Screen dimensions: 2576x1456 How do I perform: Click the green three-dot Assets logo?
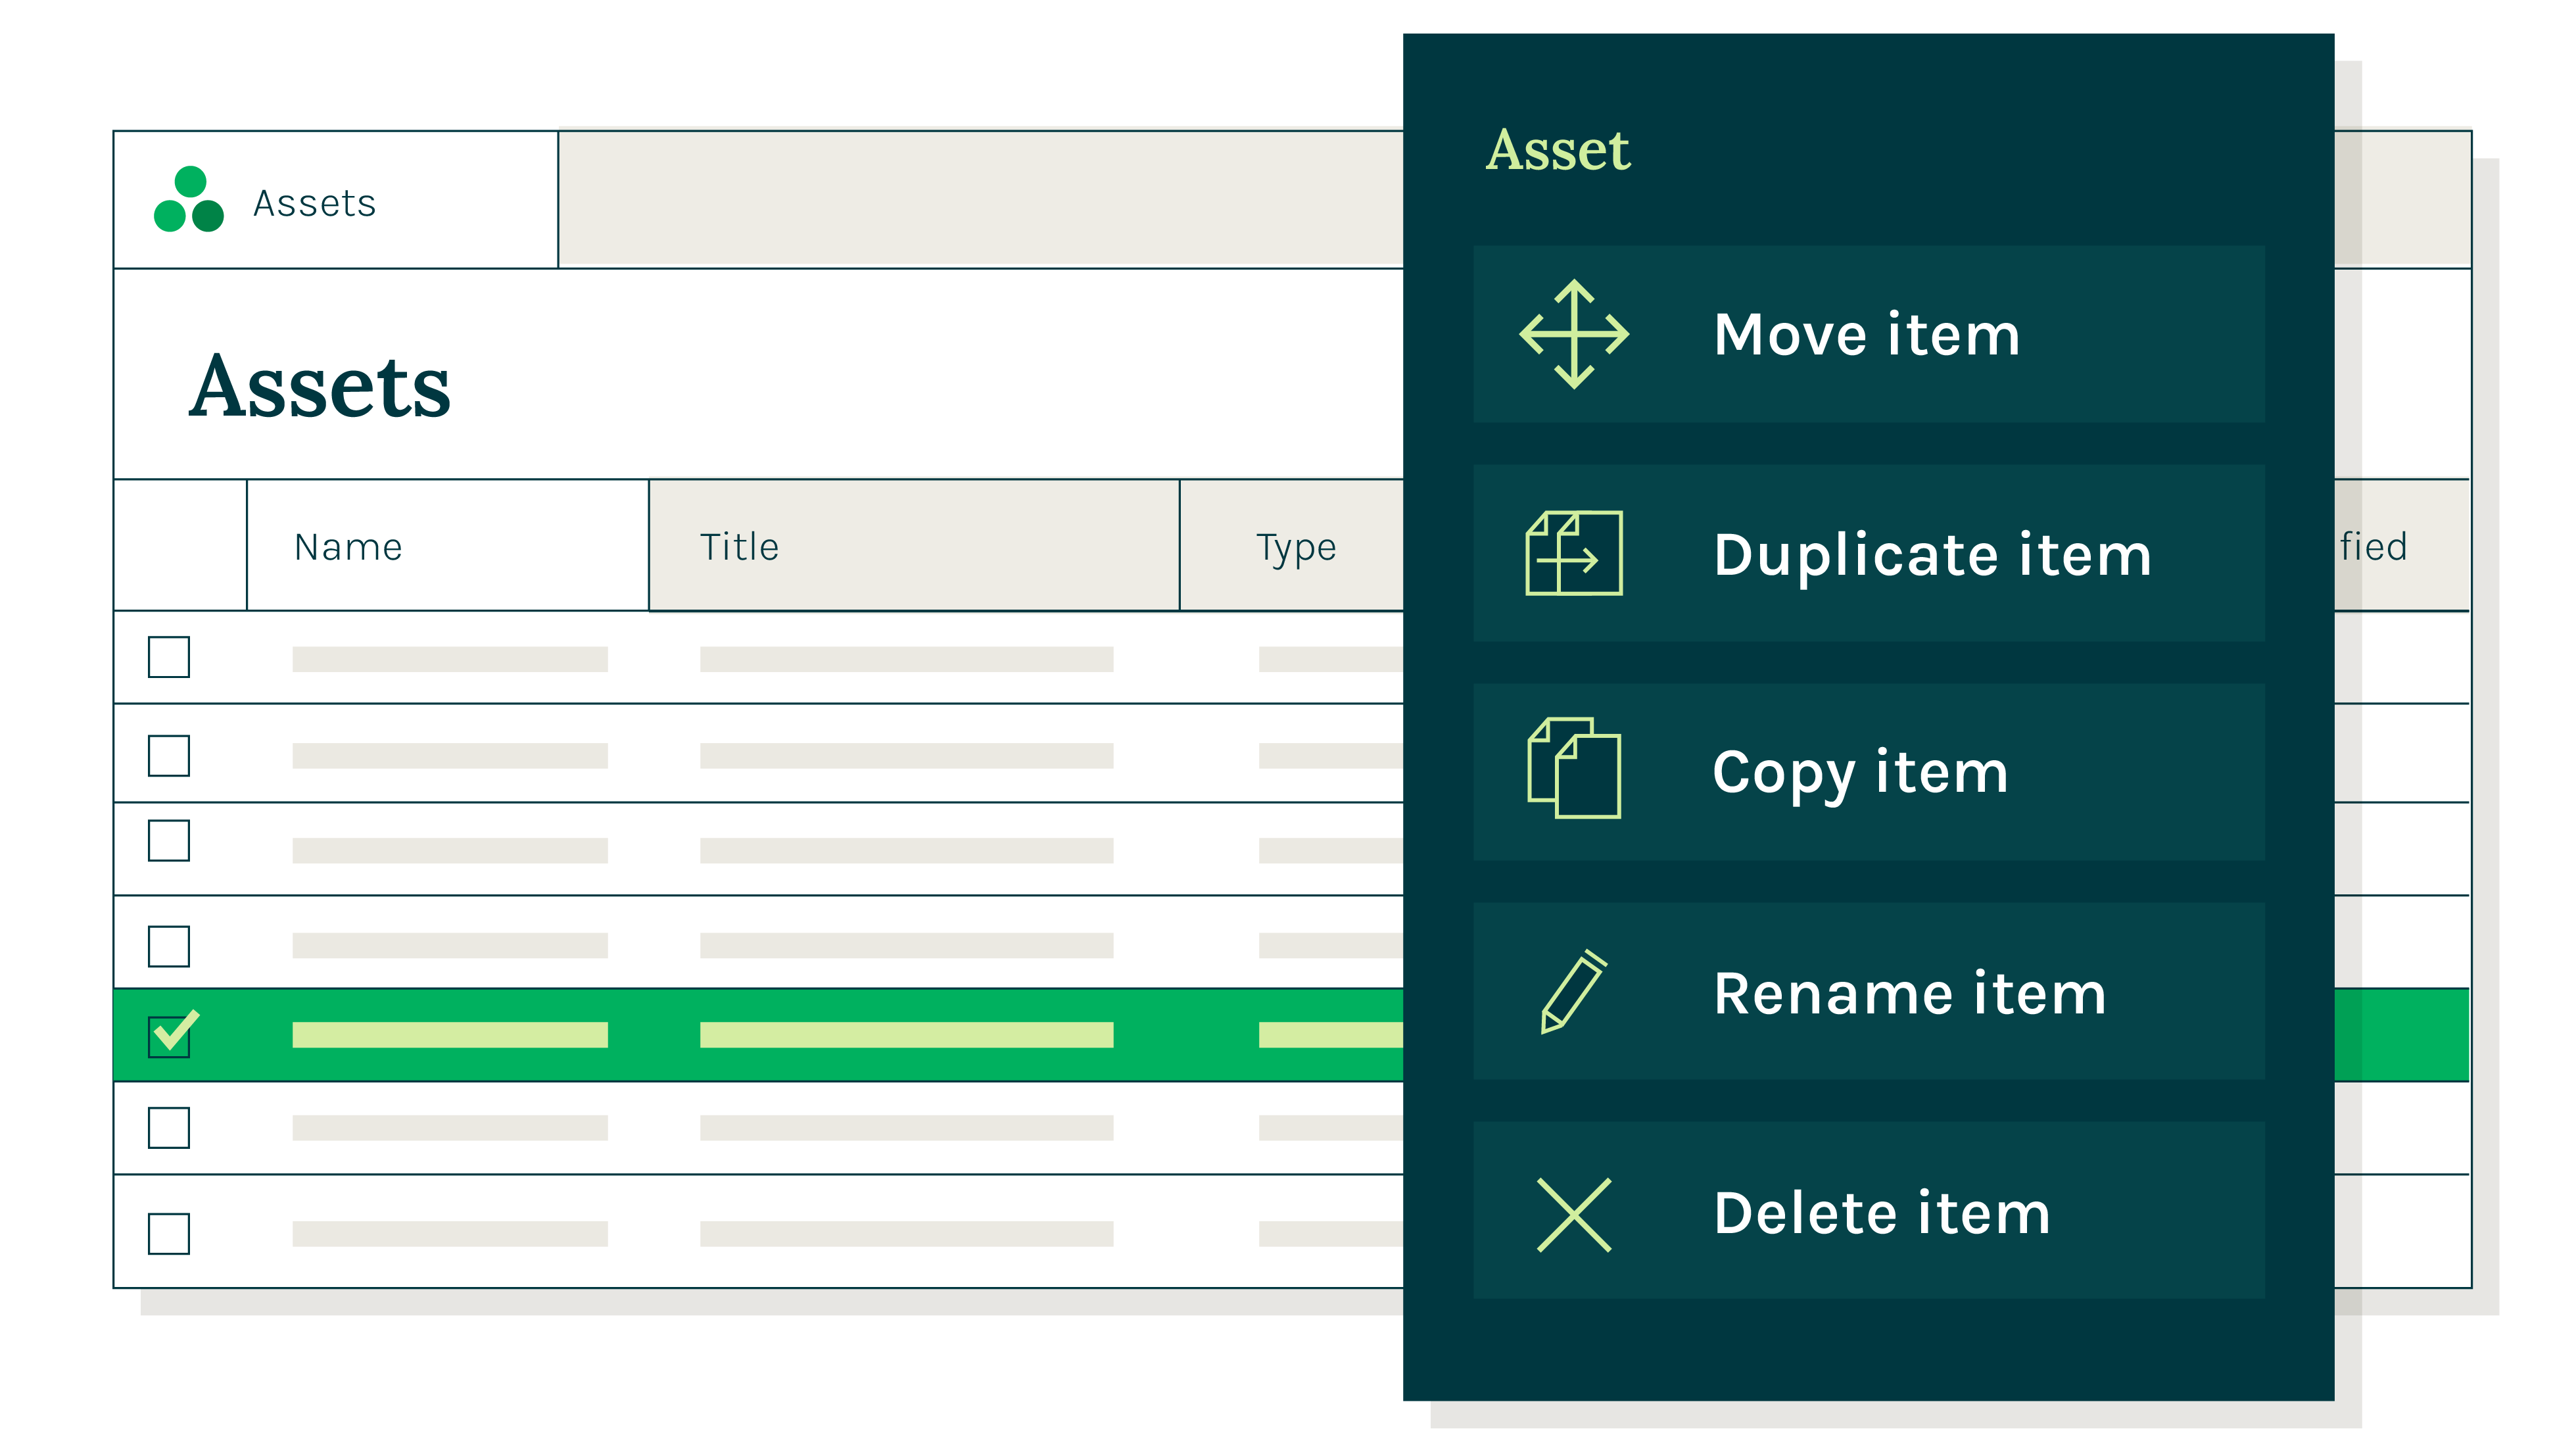pyautogui.click(x=189, y=200)
